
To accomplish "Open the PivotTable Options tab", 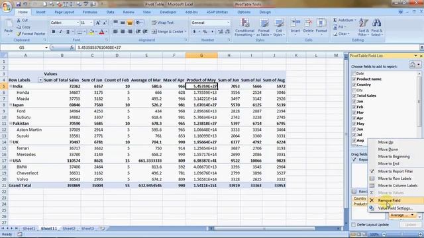I will point(244,12).
